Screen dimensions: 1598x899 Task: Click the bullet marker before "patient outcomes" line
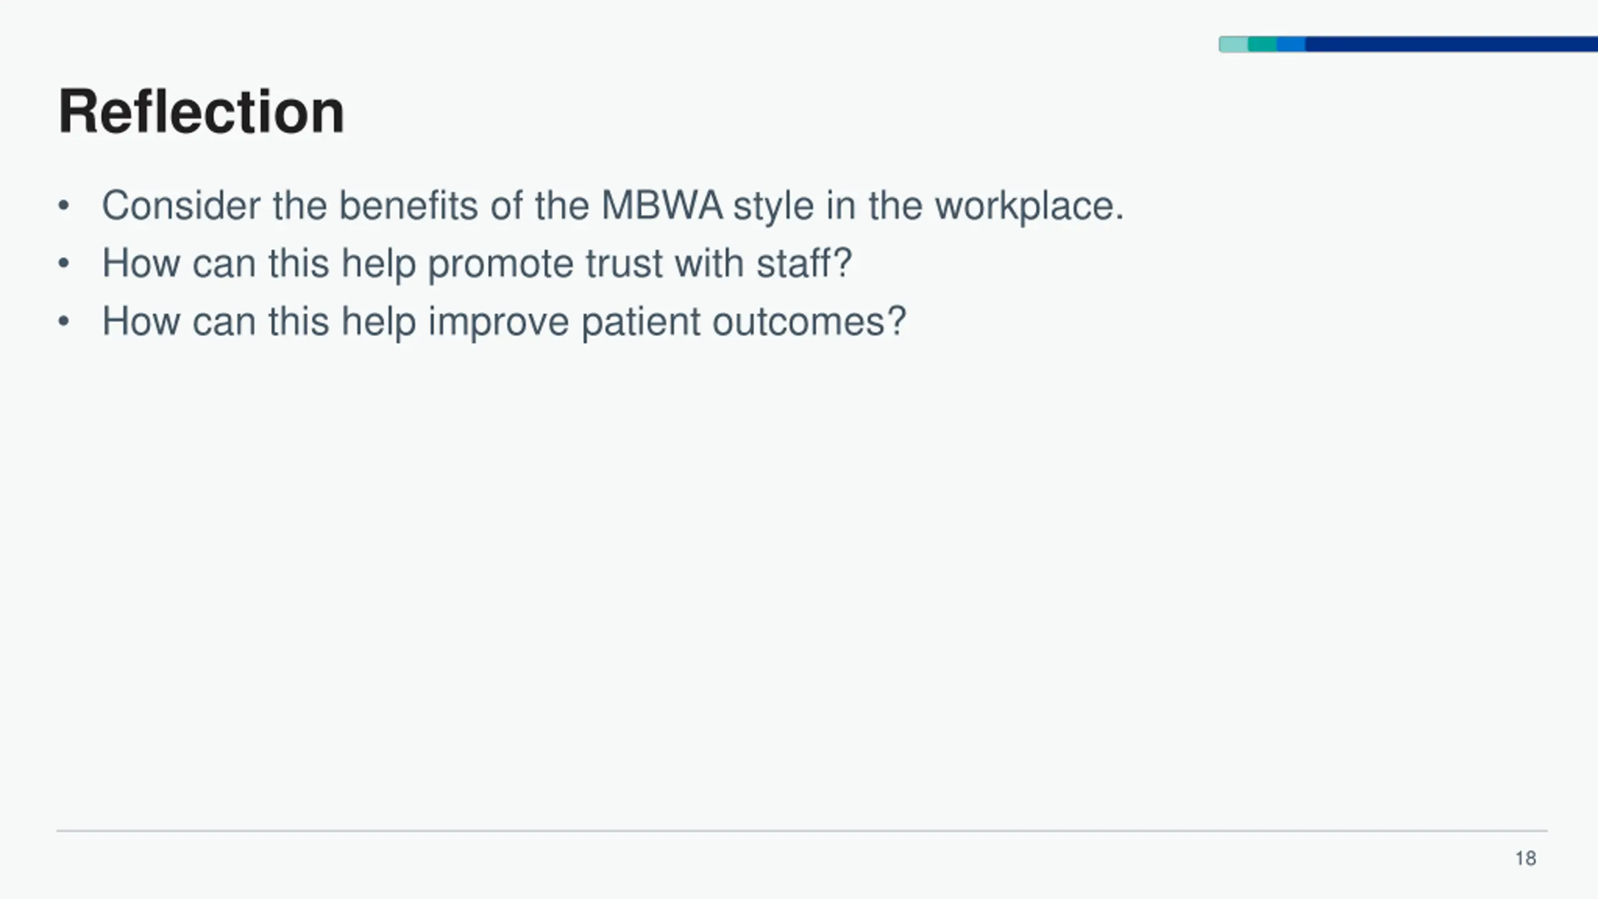coord(63,322)
